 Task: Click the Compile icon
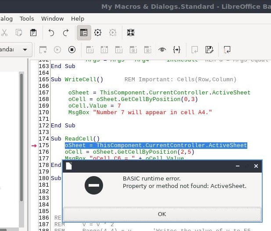click(43, 50)
